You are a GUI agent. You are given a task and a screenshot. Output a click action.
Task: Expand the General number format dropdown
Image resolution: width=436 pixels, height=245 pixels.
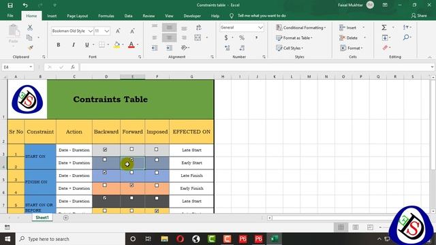(260, 27)
